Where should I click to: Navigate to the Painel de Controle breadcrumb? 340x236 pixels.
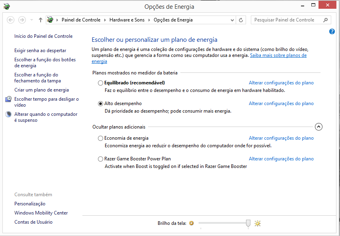click(81, 20)
